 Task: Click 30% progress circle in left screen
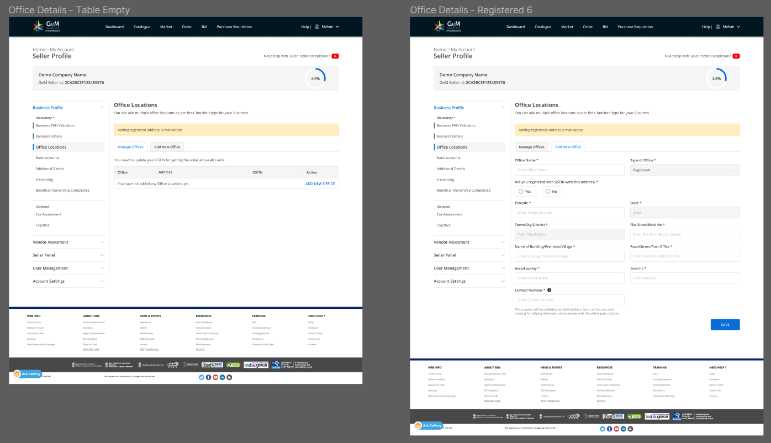pos(315,78)
